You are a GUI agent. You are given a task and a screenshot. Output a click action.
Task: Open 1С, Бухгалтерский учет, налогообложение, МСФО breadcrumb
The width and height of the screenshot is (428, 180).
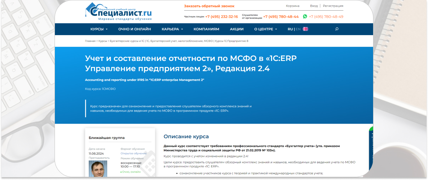tap(180, 41)
